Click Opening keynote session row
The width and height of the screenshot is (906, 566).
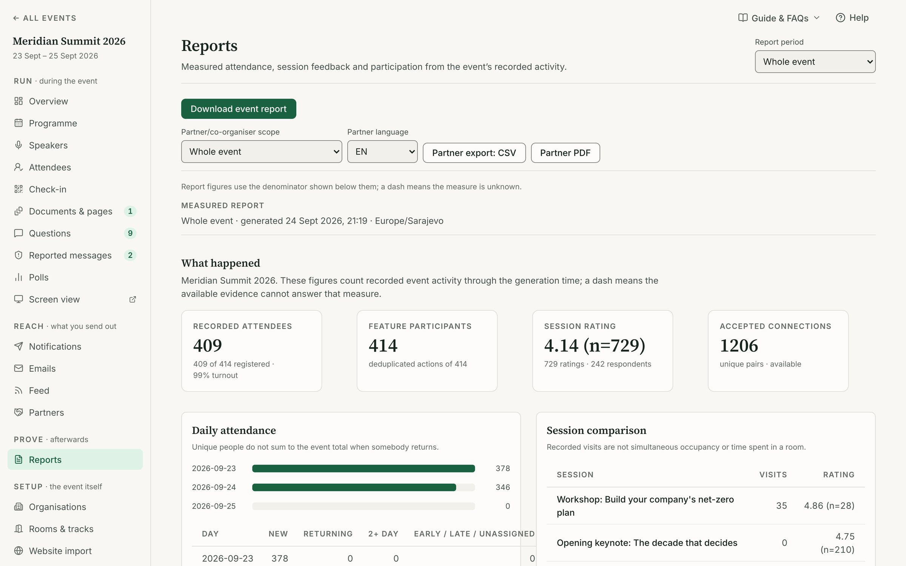tap(706, 543)
